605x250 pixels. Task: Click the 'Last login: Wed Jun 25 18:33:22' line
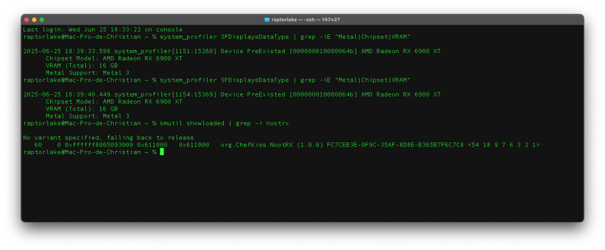pos(103,30)
